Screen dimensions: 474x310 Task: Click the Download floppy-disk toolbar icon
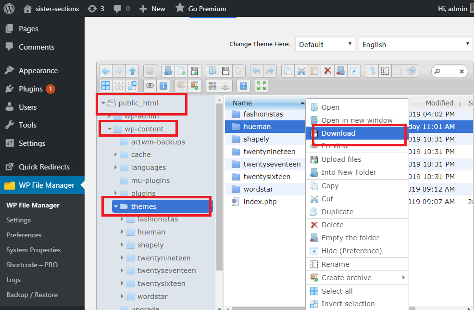click(x=225, y=71)
